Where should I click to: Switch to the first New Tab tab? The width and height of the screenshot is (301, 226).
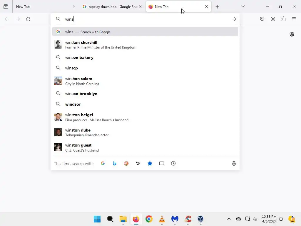(45, 7)
